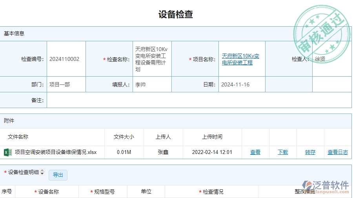Image resolution: width=353 pixels, height=198 pixels.
Task: Select the 部门 field showing 项目一部
Action: point(66,84)
